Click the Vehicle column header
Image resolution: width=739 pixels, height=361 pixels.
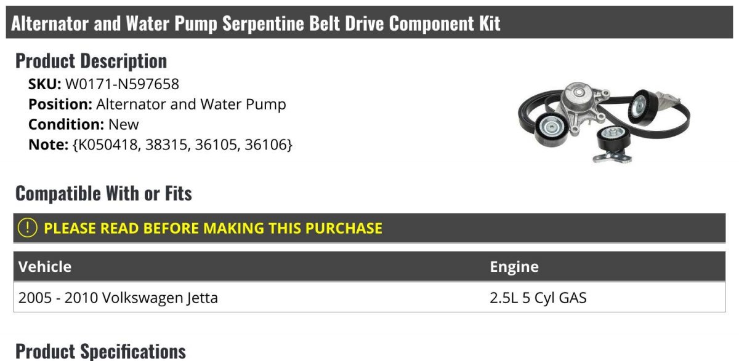[x=45, y=267]
